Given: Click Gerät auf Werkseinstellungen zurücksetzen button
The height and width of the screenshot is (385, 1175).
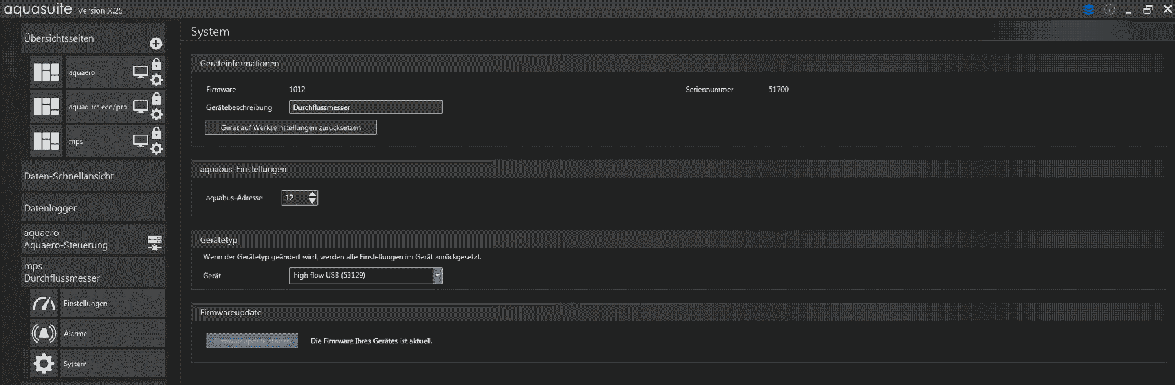Looking at the screenshot, I should click(291, 127).
